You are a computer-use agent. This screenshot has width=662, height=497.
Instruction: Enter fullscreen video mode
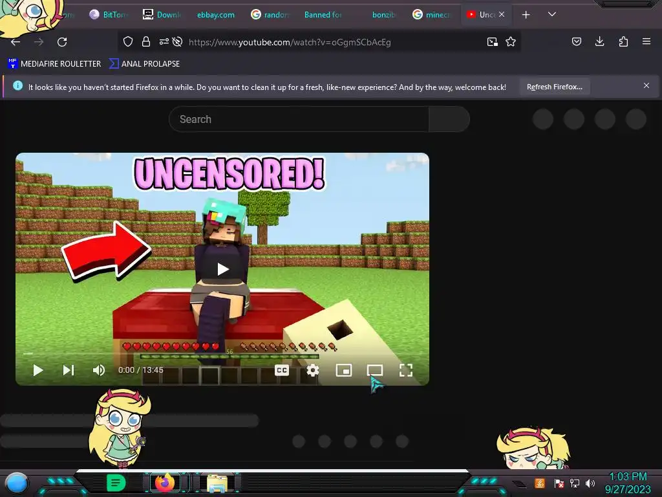click(x=406, y=370)
